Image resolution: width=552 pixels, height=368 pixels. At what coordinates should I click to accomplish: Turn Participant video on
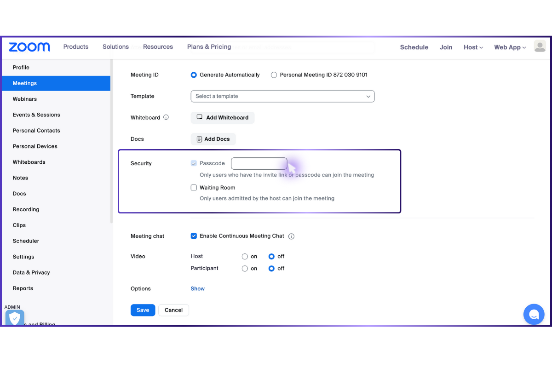(x=245, y=269)
